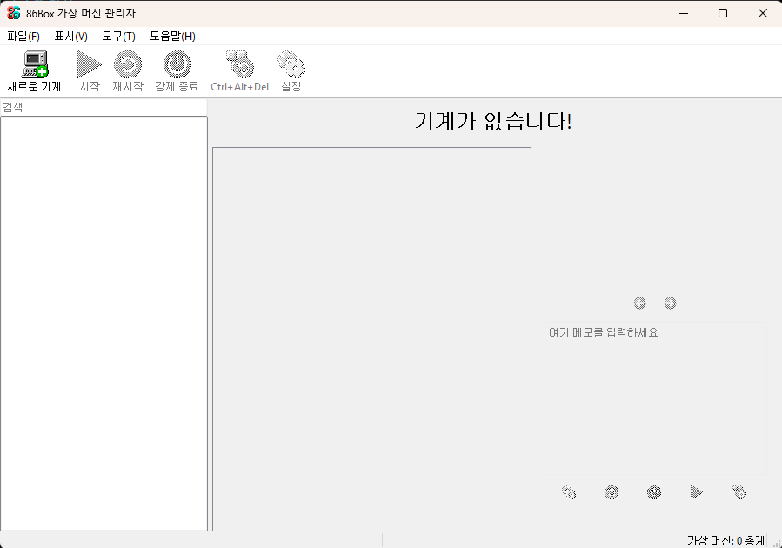Click the small power-off icon below notes
This screenshot has width=782, height=548.
click(x=654, y=492)
